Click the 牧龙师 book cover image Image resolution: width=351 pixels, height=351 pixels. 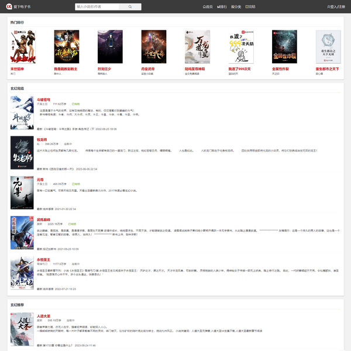[x=22, y=152]
